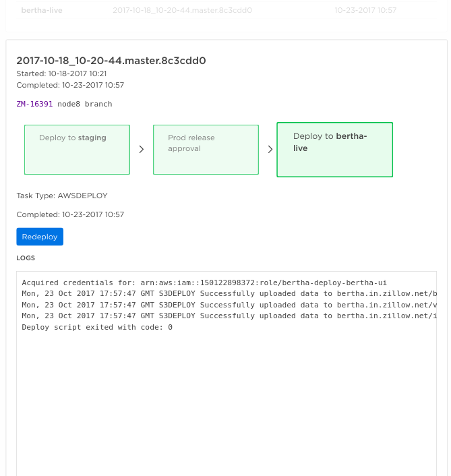This screenshot has width=451, height=476.
Task: Select the Prod release approval stage
Action: click(x=206, y=150)
